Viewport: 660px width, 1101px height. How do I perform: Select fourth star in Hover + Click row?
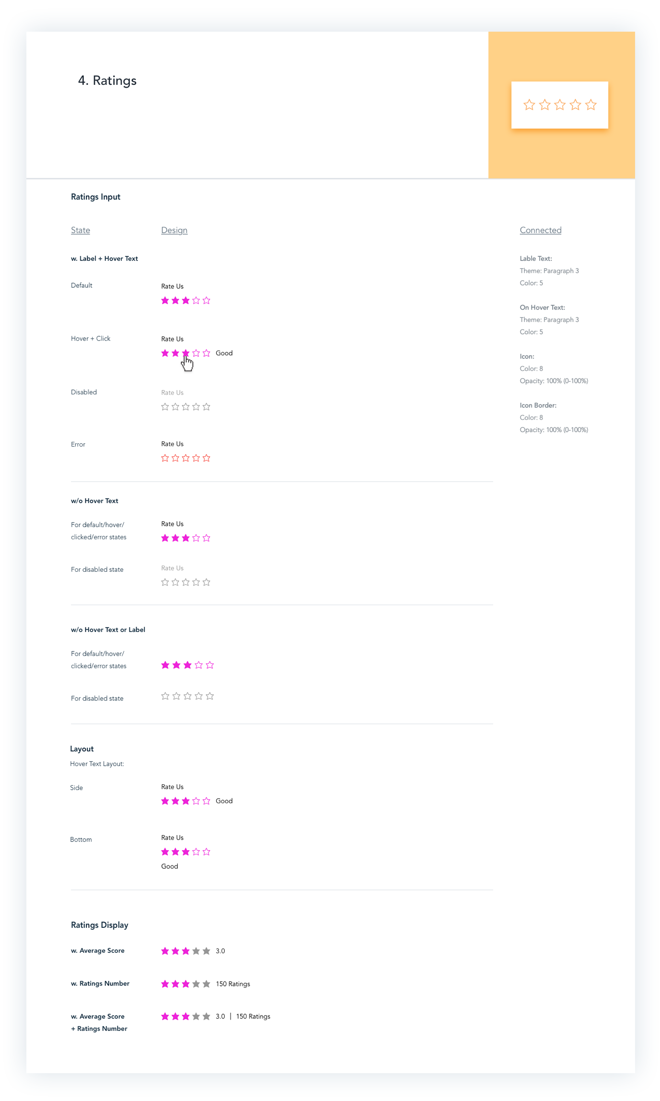(196, 354)
